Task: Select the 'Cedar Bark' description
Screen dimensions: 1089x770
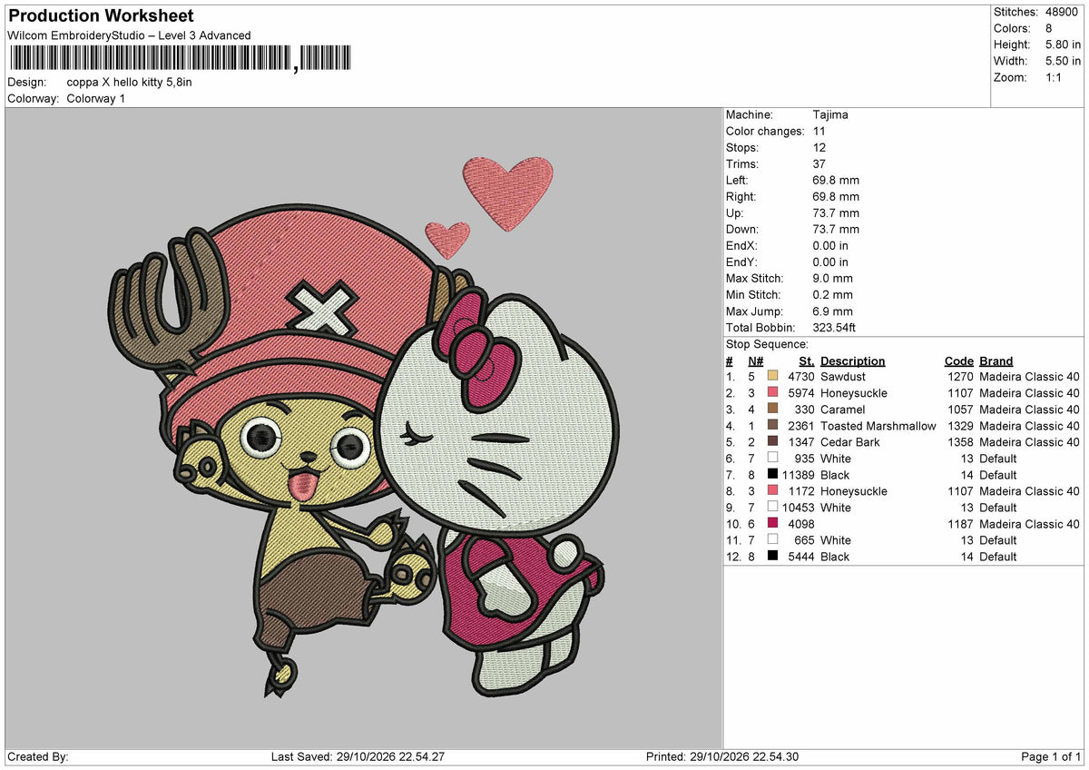Action: [850, 441]
